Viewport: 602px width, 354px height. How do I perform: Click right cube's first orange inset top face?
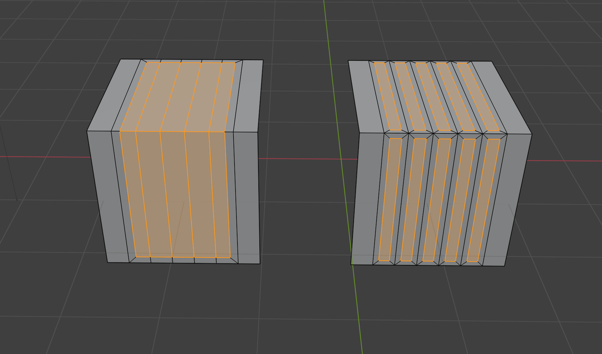pyautogui.click(x=388, y=96)
